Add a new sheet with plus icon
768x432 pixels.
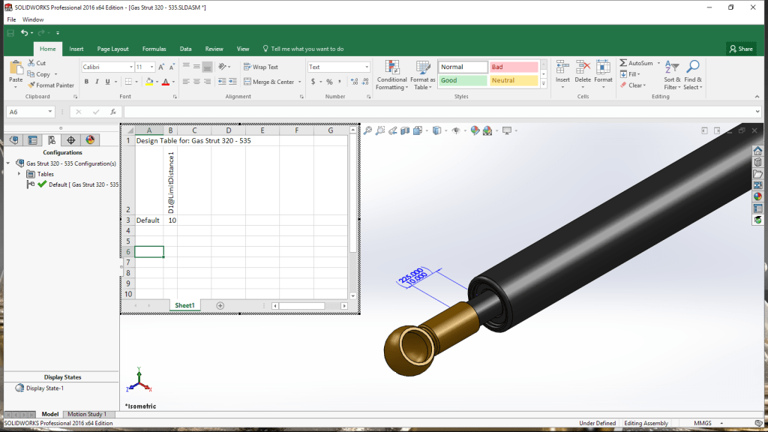(x=220, y=305)
